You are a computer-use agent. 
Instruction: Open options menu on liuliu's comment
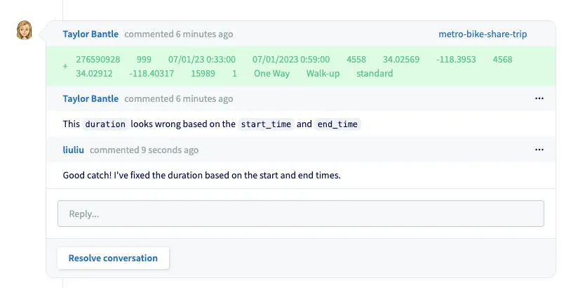[539, 150]
